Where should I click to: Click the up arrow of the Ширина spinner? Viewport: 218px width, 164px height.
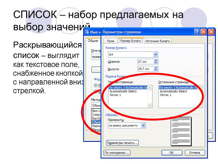(x=156, y=60)
